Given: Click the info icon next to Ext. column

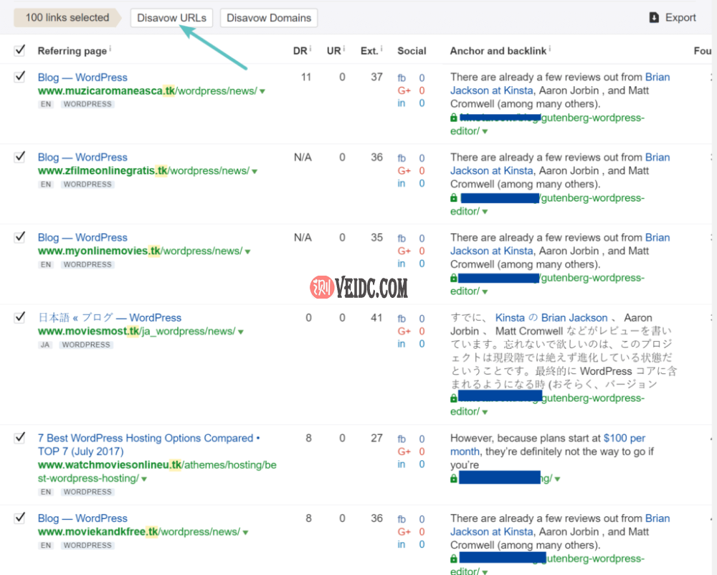Looking at the screenshot, I should [381, 50].
